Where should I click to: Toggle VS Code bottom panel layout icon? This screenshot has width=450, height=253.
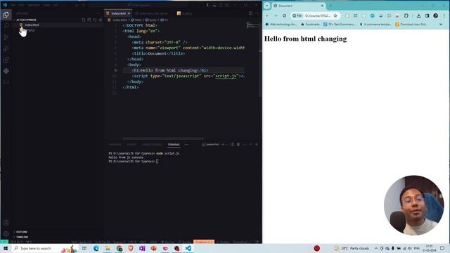pyautogui.click(x=214, y=5)
